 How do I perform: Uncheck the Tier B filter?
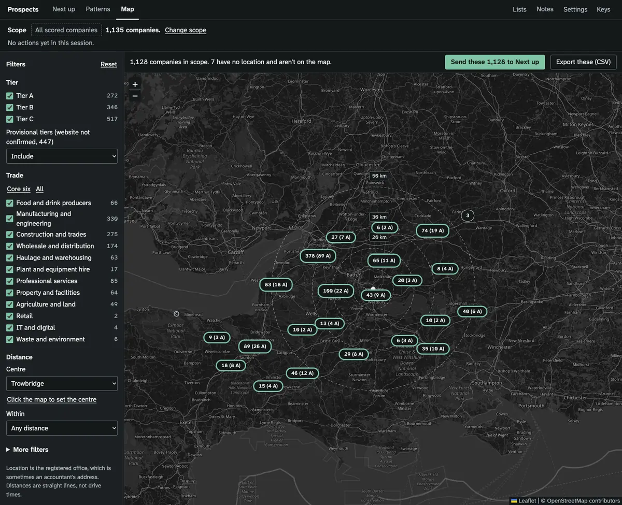10,107
